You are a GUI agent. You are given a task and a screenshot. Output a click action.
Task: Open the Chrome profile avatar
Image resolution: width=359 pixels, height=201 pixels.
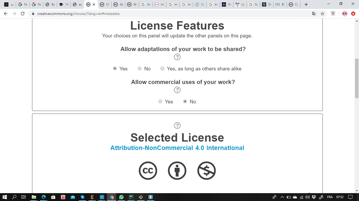tap(345, 14)
